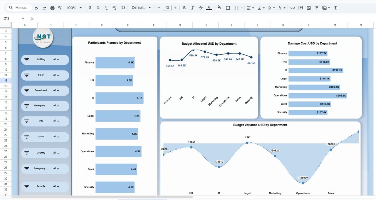Insert a comment using the comment icon
The width and height of the screenshot is (376, 200).
[300, 8]
